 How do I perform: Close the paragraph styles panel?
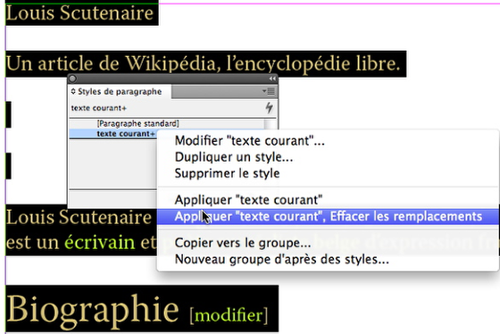click(x=72, y=79)
